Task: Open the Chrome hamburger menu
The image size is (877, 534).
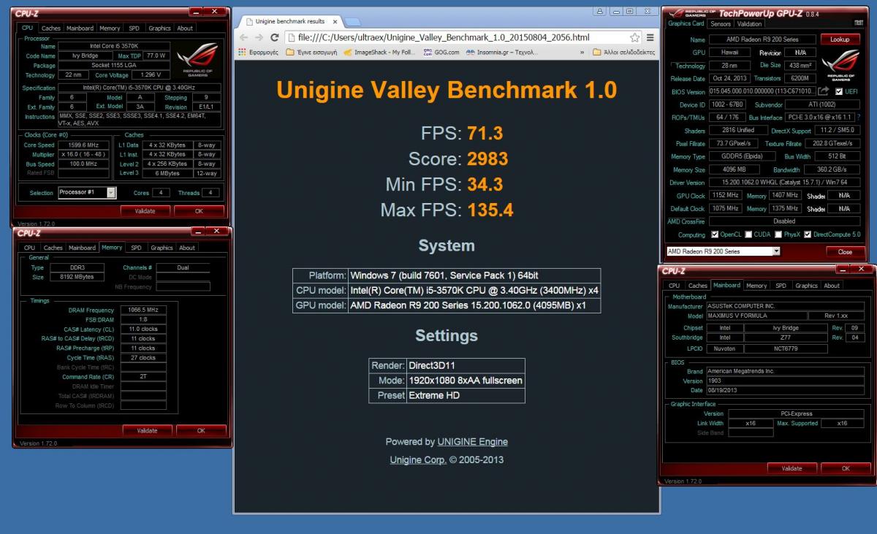Action: 650,37
